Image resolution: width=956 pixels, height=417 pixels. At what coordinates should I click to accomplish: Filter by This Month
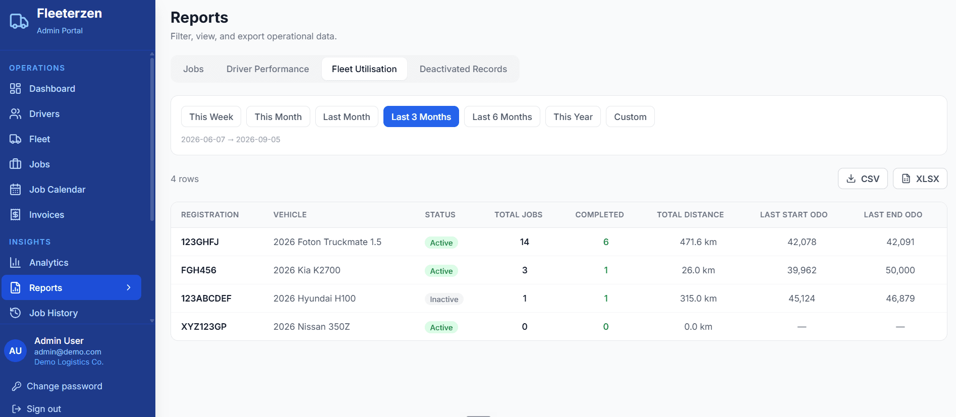click(x=278, y=116)
